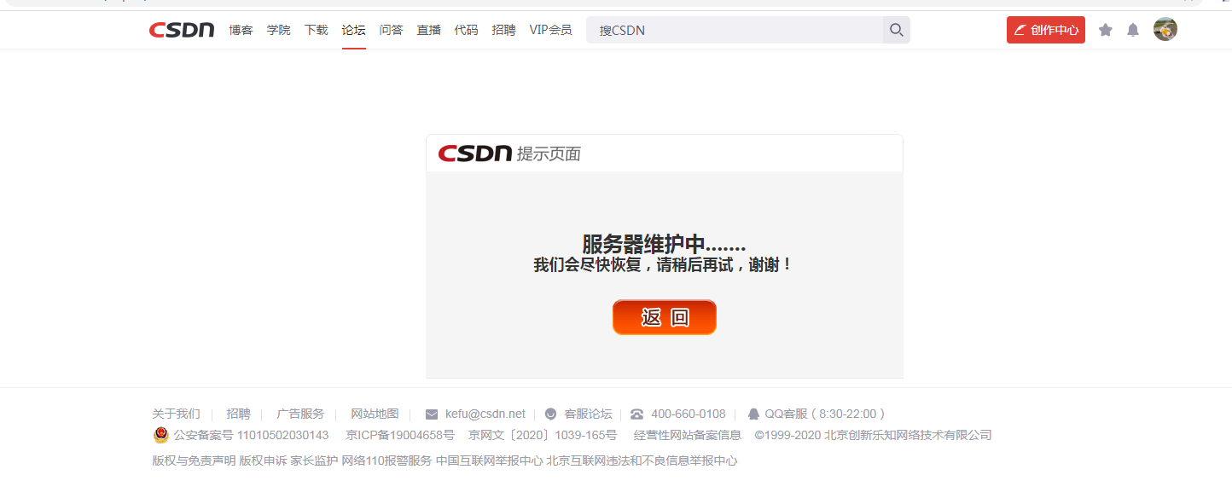Open 招聘 footer link
1232x504 pixels.
(x=238, y=414)
